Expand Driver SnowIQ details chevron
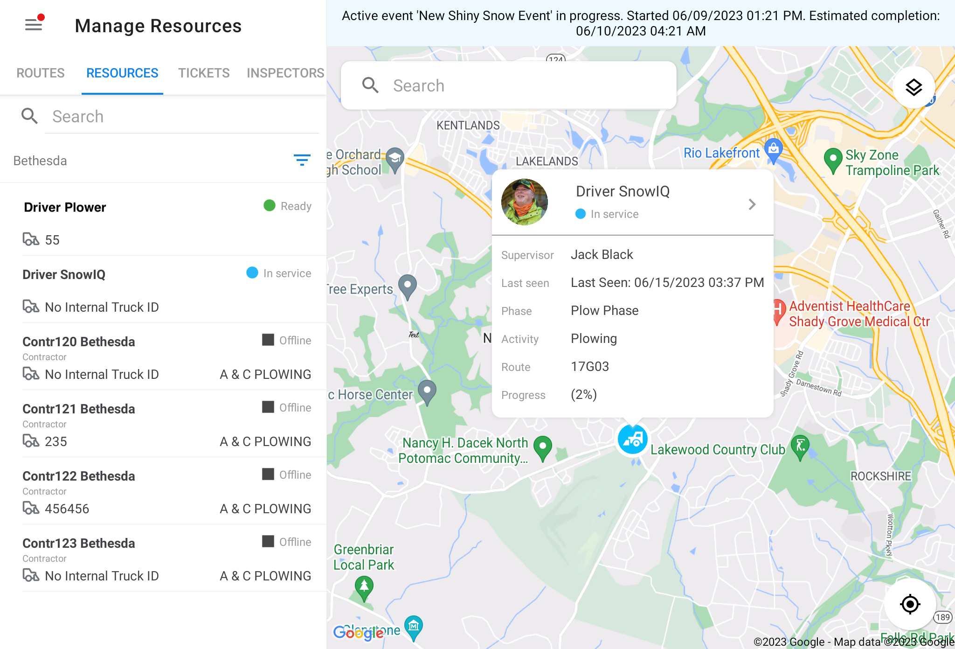 [x=752, y=204]
